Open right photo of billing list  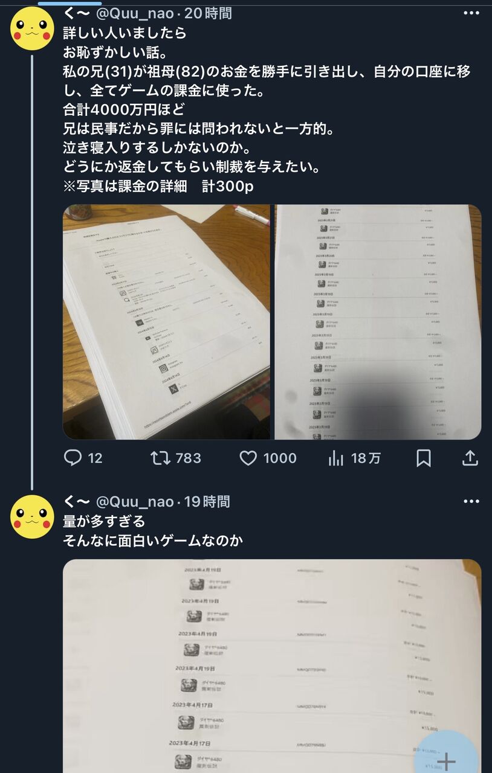click(378, 322)
